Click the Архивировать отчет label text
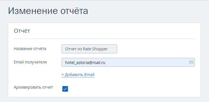Screen dimensions: 209x102 click(x=33, y=87)
